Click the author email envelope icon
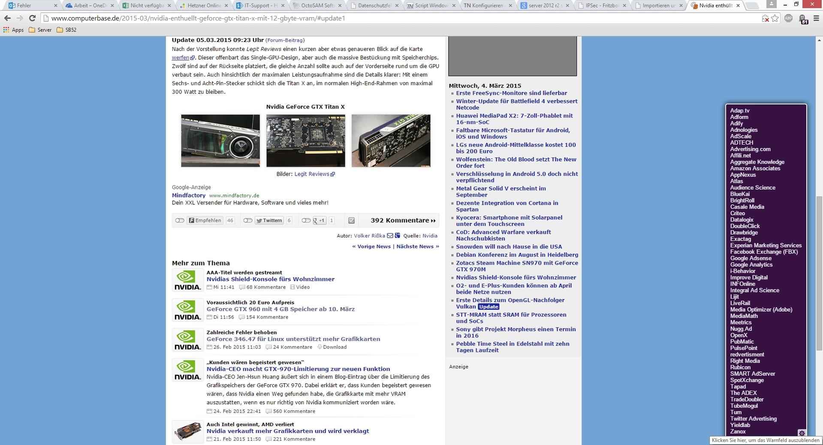This screenshot has height=445, width=823. 390,236
